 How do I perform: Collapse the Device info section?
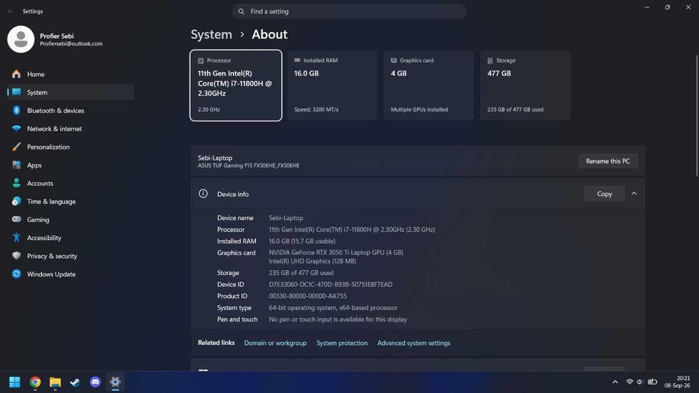pyautogui.click(x=634, y=193)
